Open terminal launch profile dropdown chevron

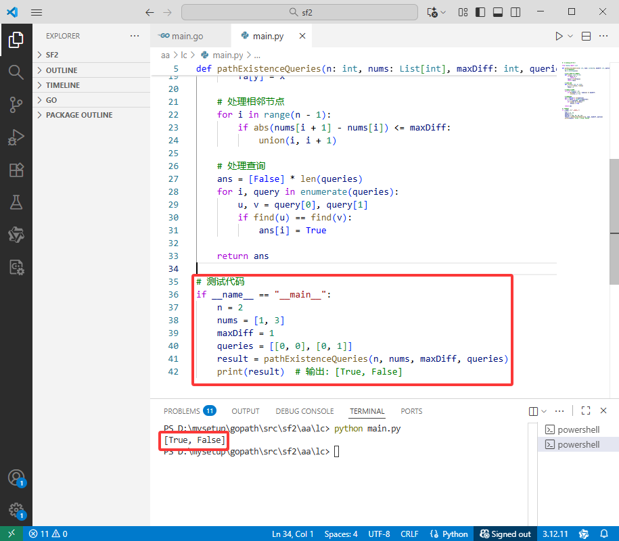[x=544, y=411]
